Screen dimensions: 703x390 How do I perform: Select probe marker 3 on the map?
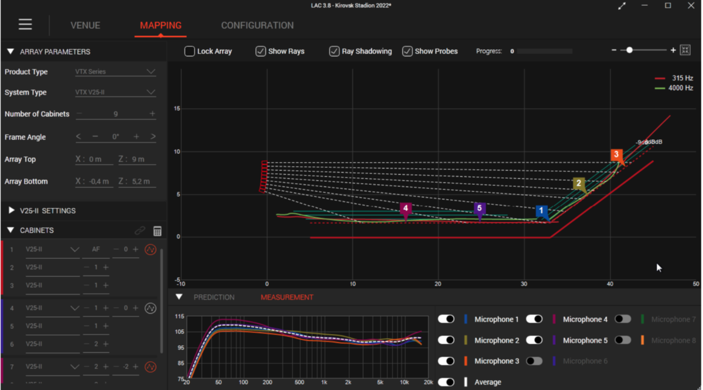pyautogui.click(x=616, y=156)
